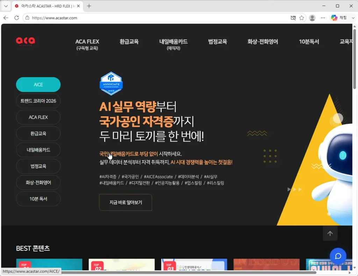Click the scrollbar down arrow
Viewport: 358px width, 276px height.
coord(355,268)
